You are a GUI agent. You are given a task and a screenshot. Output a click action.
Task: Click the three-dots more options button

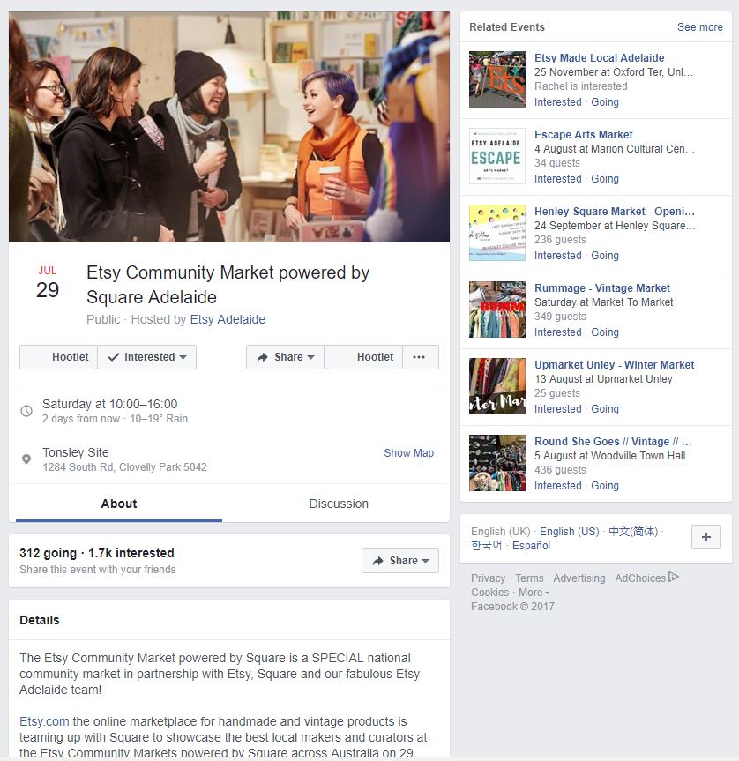point(420,357)
